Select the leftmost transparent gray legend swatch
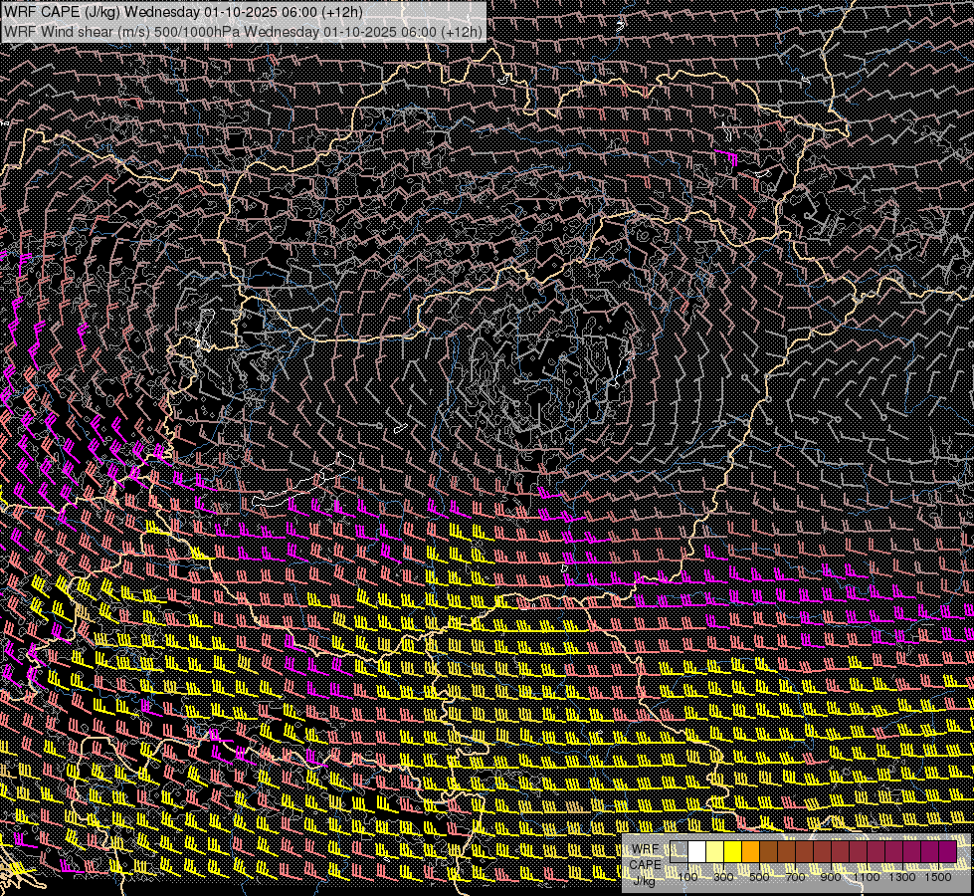 [x=679, y=852]
